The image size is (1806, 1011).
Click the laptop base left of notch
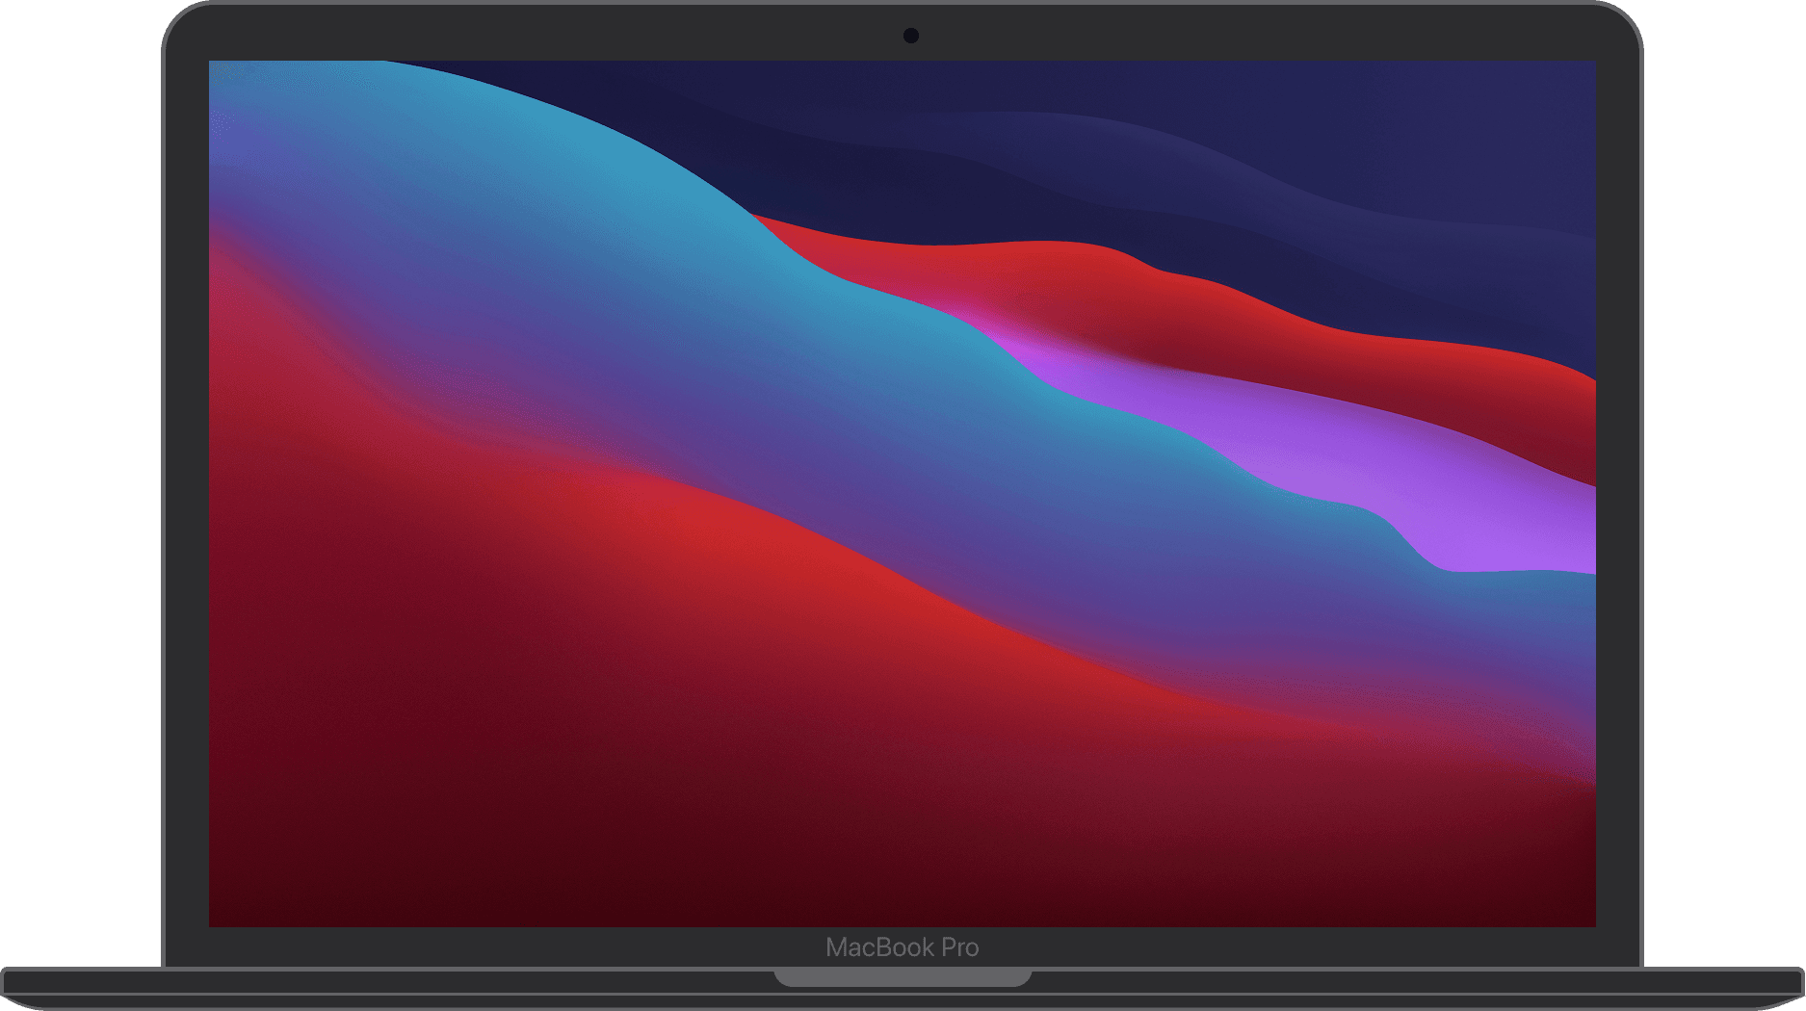click(385, 982)
